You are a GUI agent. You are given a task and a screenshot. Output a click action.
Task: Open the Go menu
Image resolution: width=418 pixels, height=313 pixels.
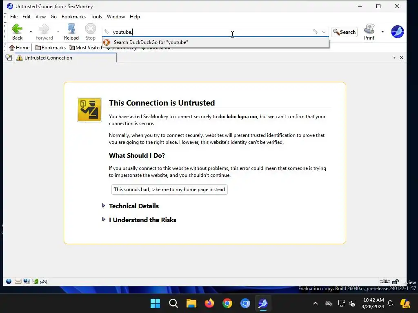pyautogui.click(x=53, y=16)
